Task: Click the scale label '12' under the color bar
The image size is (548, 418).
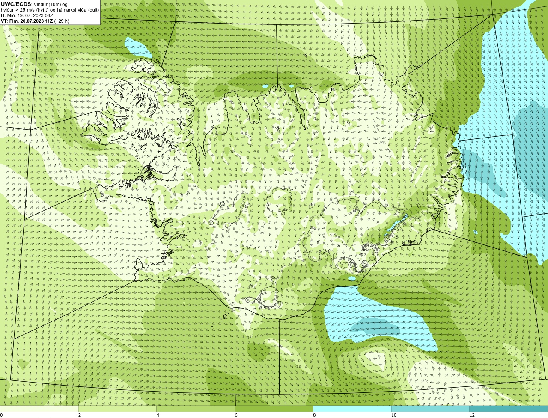Action: coord(472,415)
